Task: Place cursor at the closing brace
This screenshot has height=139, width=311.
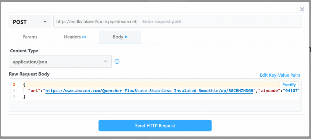Action: [x=24, y=97]
